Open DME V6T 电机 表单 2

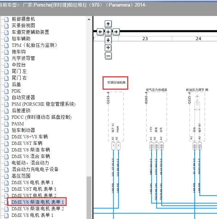[x=34, y=195]
